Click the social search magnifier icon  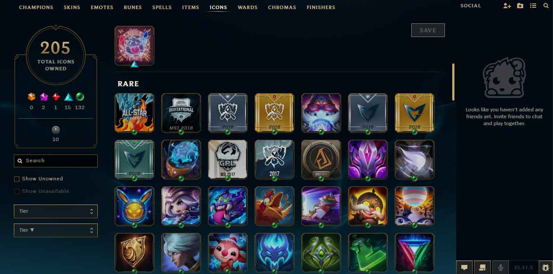tap(546, 6)
